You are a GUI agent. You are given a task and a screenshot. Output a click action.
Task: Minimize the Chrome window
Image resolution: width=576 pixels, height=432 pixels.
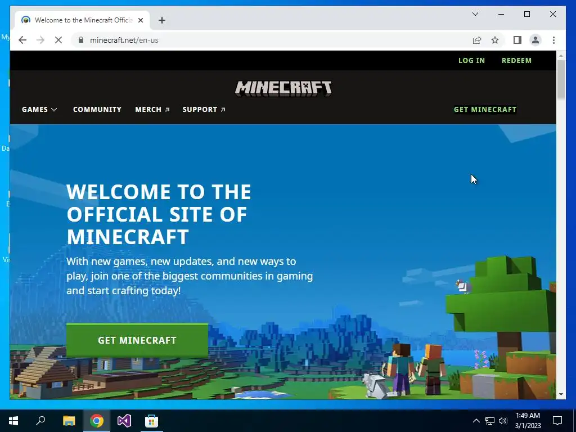click(501, 14)
